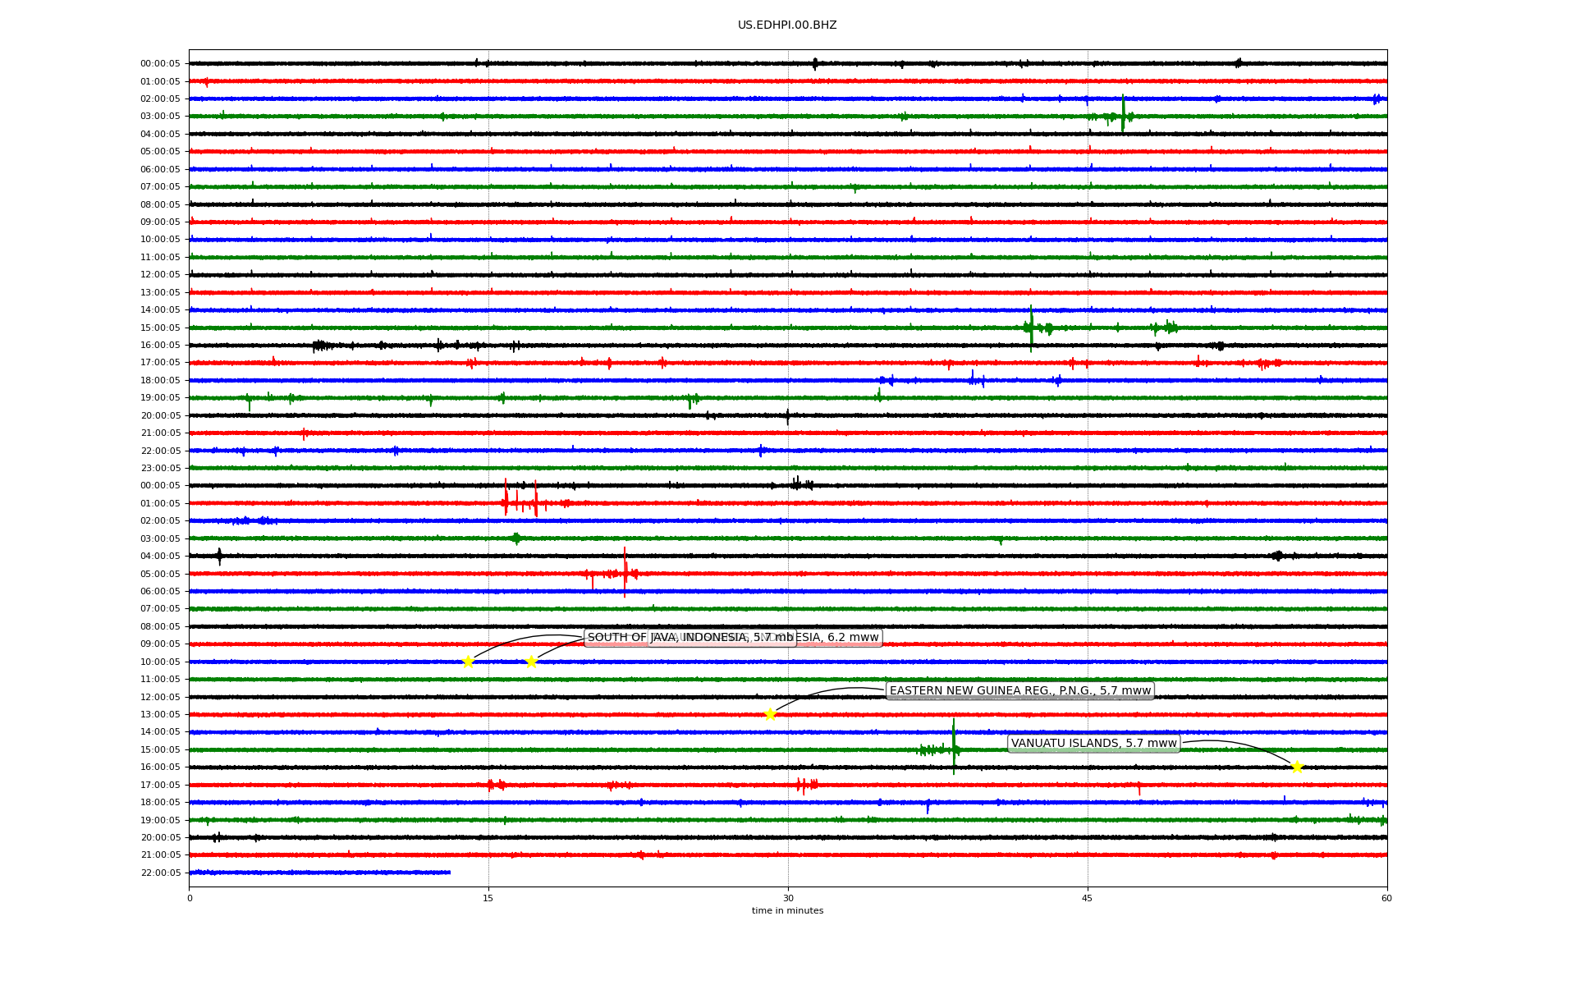Screen dimensions: 1576x985
Task: Click the yellow star for the Vanuatu Islands event
Action: pyautogui.click(x=1297, y=767)
